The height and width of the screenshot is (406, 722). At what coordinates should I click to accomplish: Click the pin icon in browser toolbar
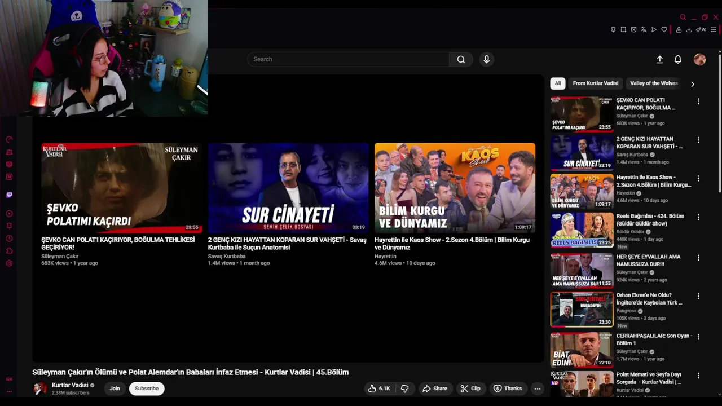(x=613, y=30)
